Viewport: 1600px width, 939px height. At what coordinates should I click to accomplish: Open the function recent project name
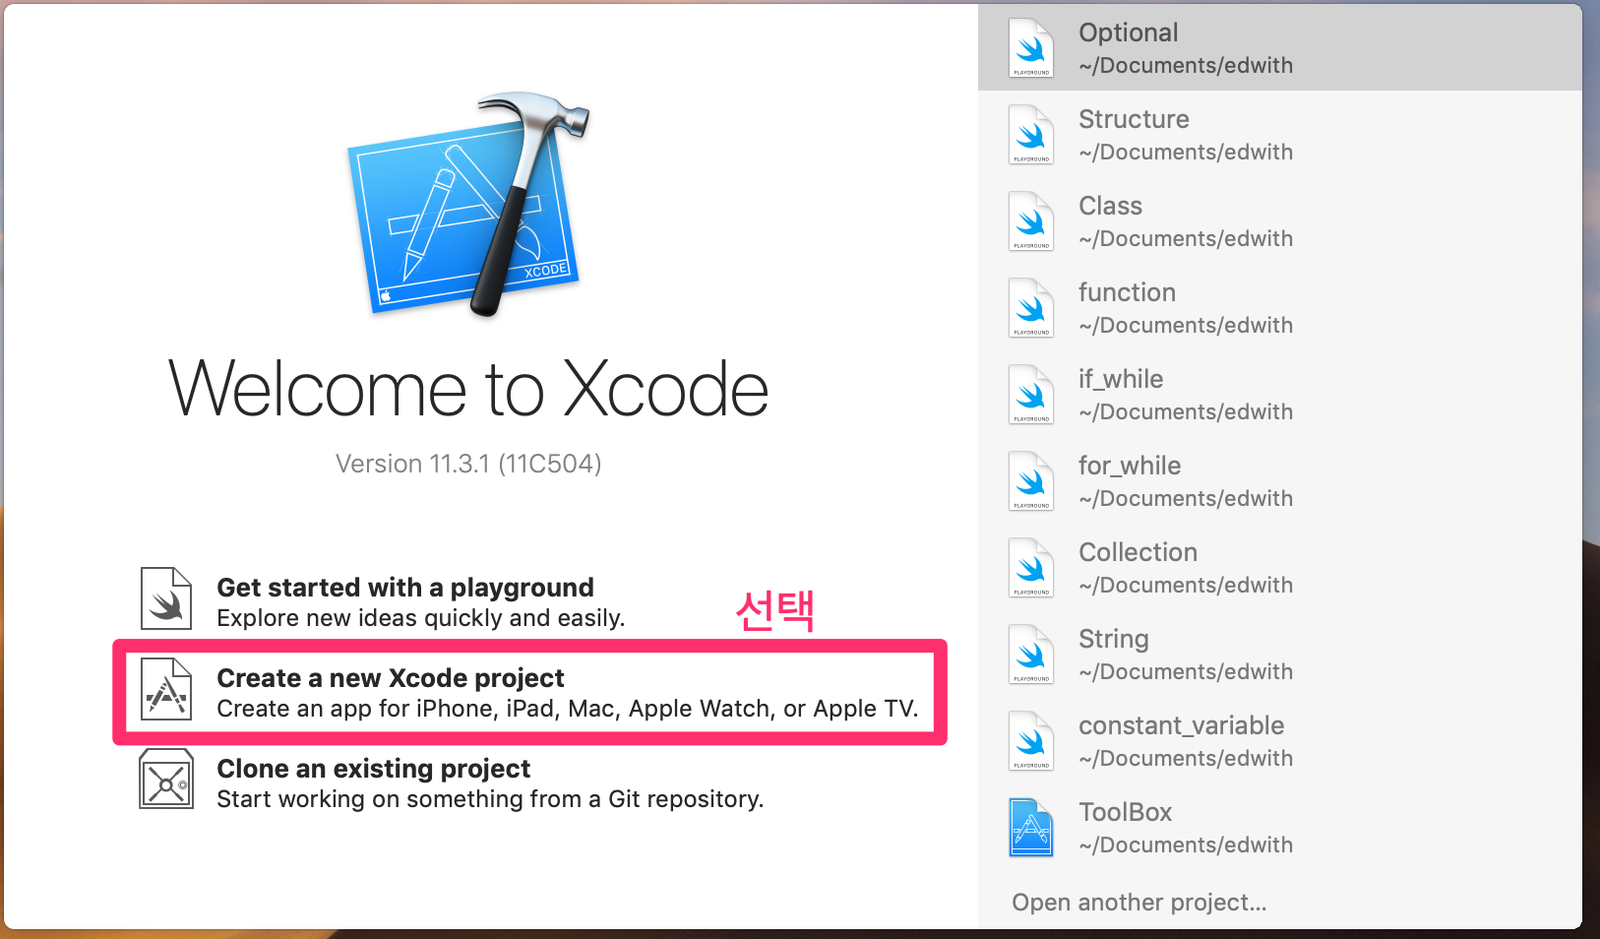pyautogui.click(x=1127, y=292)
